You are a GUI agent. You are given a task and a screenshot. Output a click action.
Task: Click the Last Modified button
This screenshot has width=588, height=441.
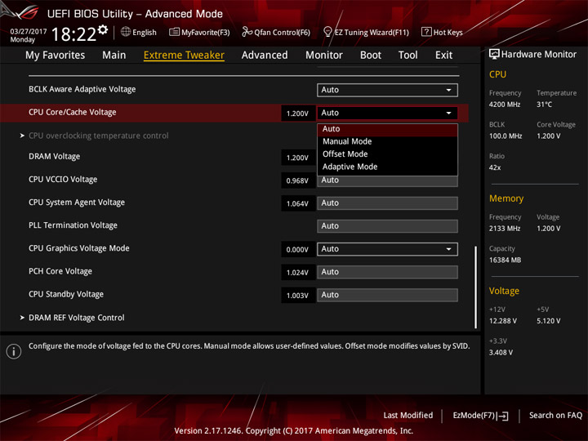click(408, 416)
